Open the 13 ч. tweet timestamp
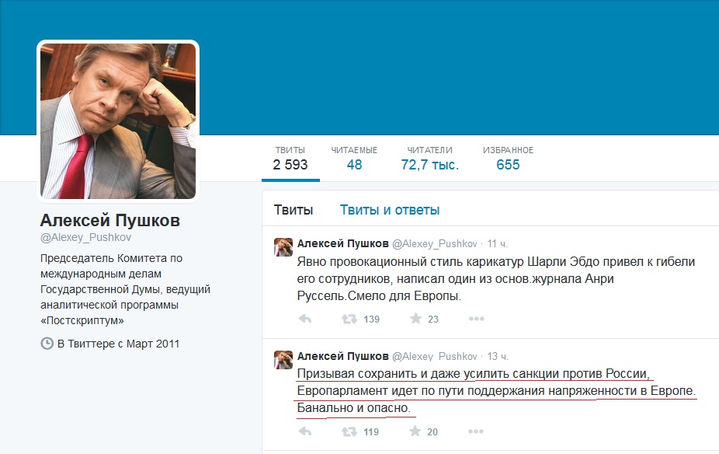Image resolution: width=719 pixels, height=454 pixels. [498, 357]
